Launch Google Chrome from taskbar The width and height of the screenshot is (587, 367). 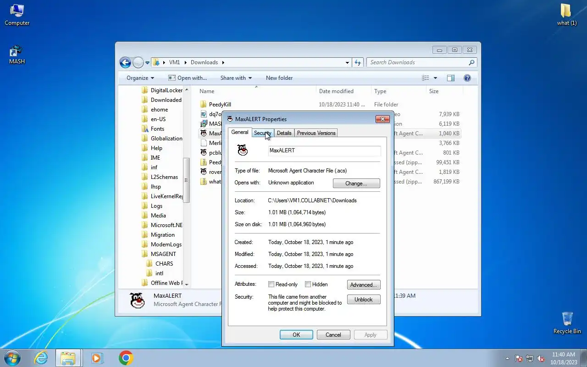click(x=126, y=358)
